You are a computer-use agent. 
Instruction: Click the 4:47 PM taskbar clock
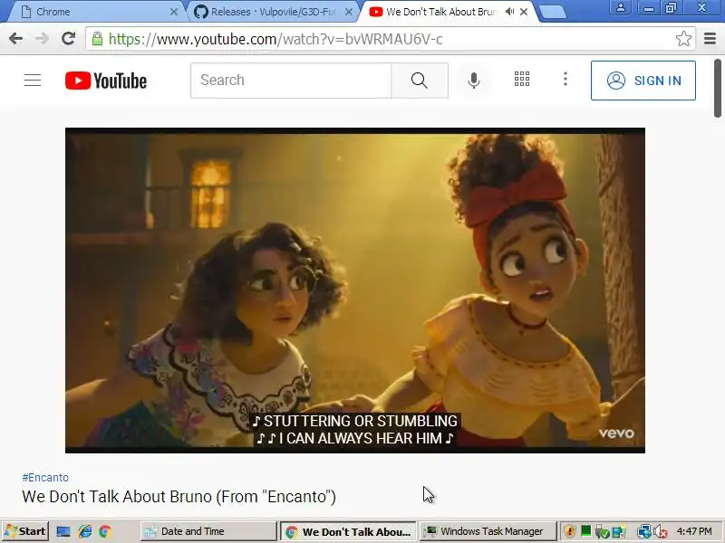tap(694, 531)
